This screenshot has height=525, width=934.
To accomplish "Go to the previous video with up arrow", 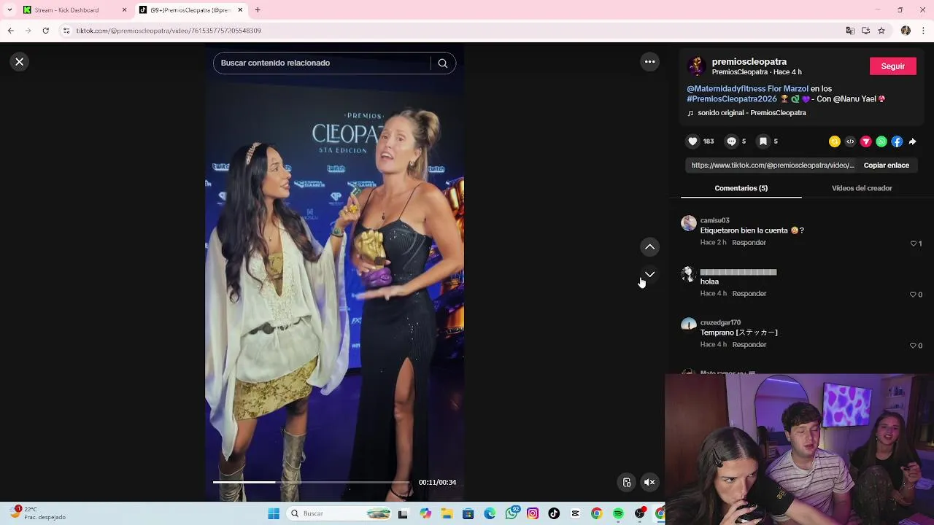I will tap(649, 247).
